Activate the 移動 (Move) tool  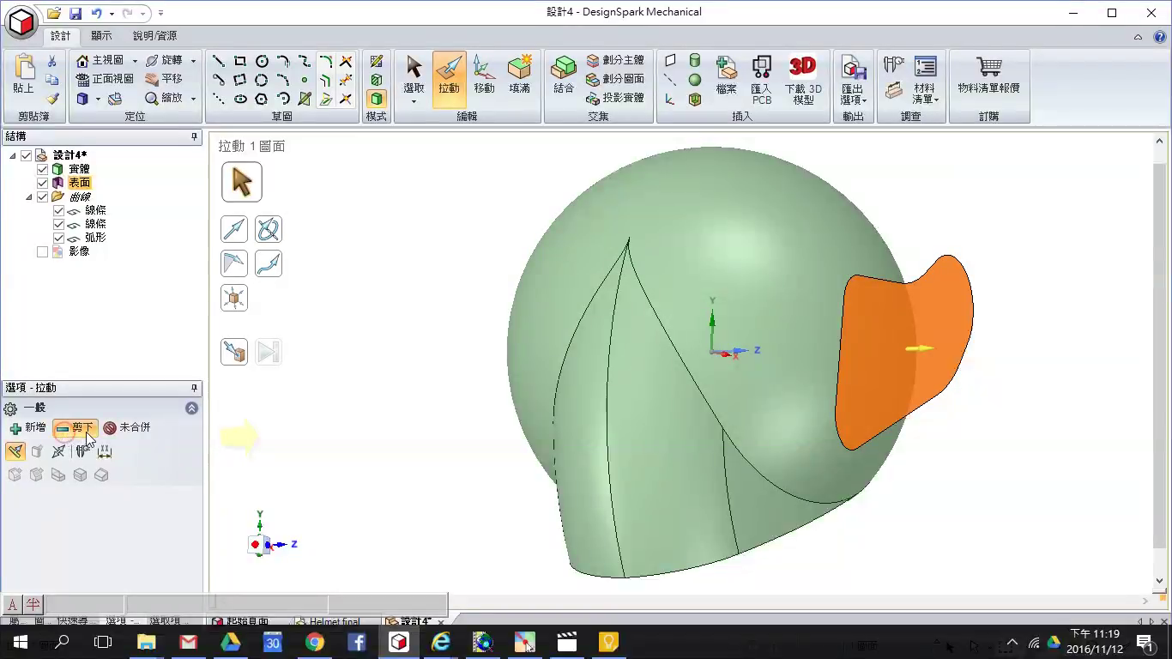(x=484, y=77)
